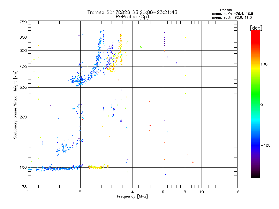Click the red top of the phase colorbar
279x209 pixels.
coord(255,33)
